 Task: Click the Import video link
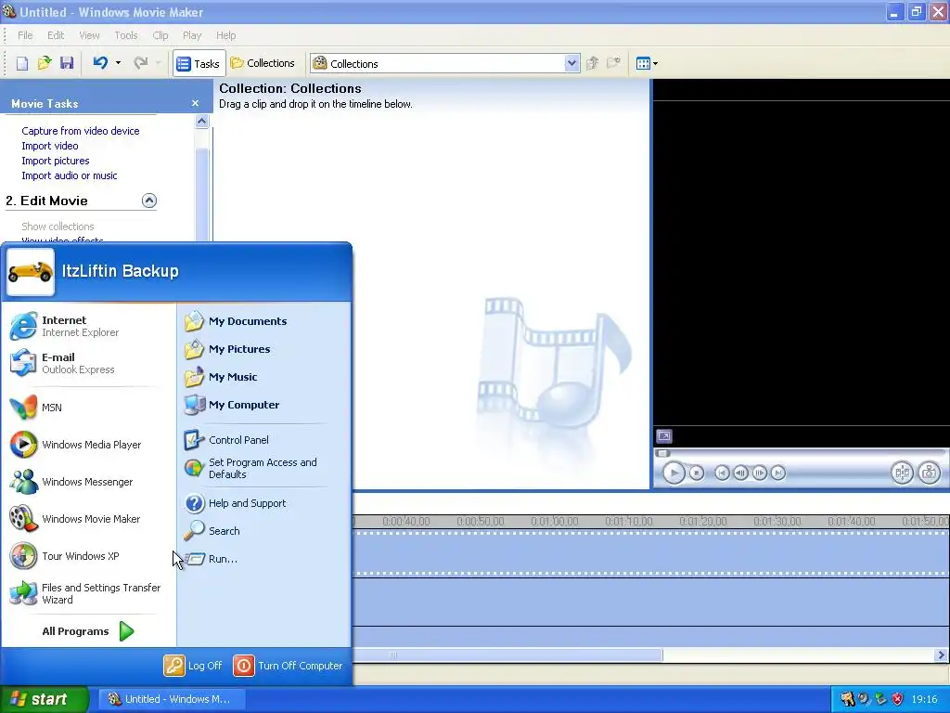coord(50,146)
